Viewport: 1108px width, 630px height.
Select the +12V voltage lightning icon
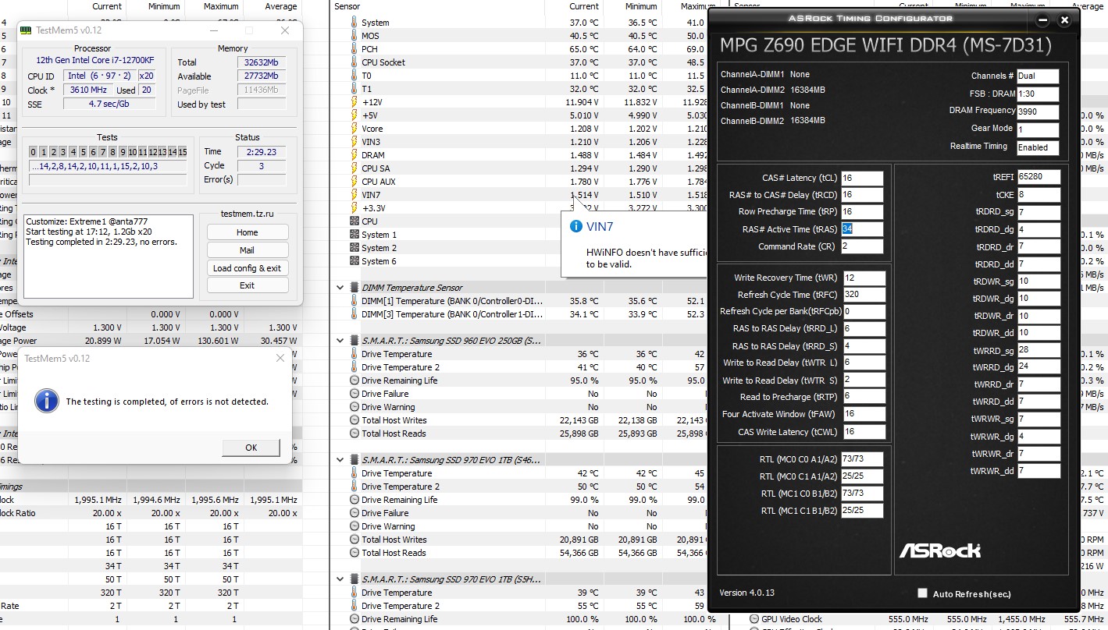pyautogui.click(x=354, y=102)
